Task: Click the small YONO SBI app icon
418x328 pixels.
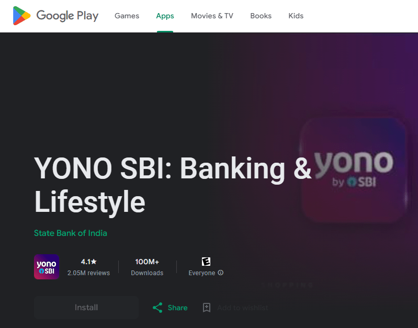Action: (x=47, y=267)
